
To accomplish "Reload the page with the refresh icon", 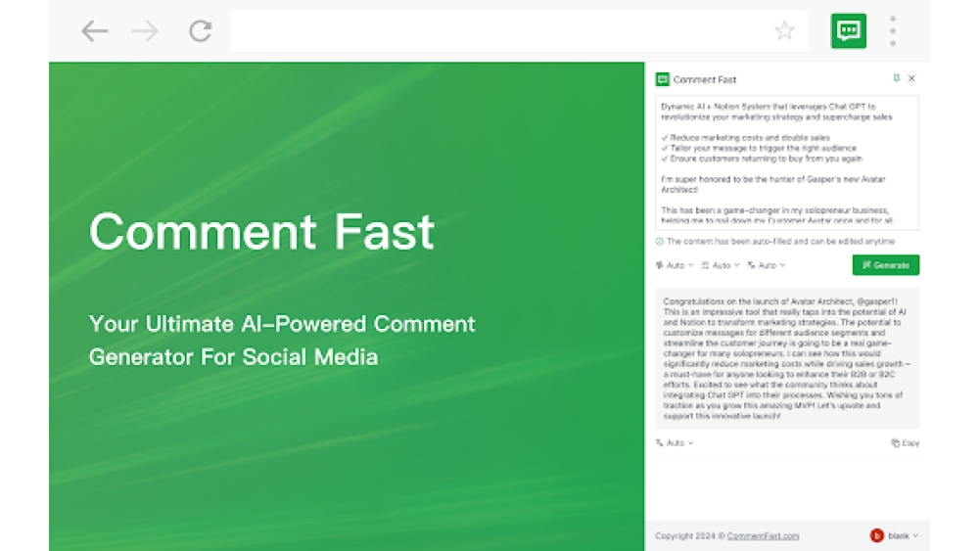I will click(x=201, y=30).
